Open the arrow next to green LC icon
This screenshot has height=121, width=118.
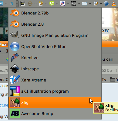[x=57, y=4]
